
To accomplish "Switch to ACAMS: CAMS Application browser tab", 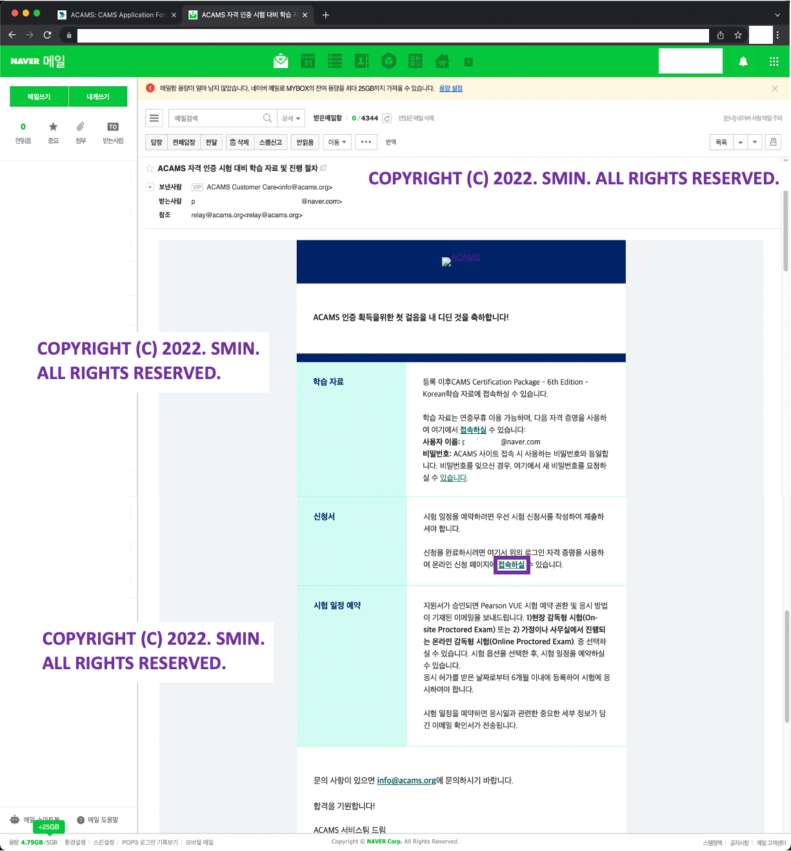I will tap(117, 15).
